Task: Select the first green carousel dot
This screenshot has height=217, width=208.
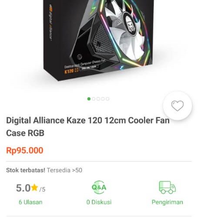Action: tap(89, 99)
